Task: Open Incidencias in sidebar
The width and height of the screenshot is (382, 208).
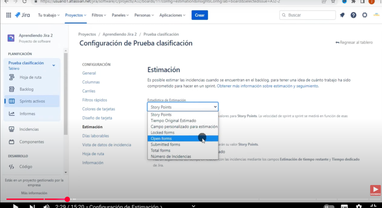Action: coord(29,129)
